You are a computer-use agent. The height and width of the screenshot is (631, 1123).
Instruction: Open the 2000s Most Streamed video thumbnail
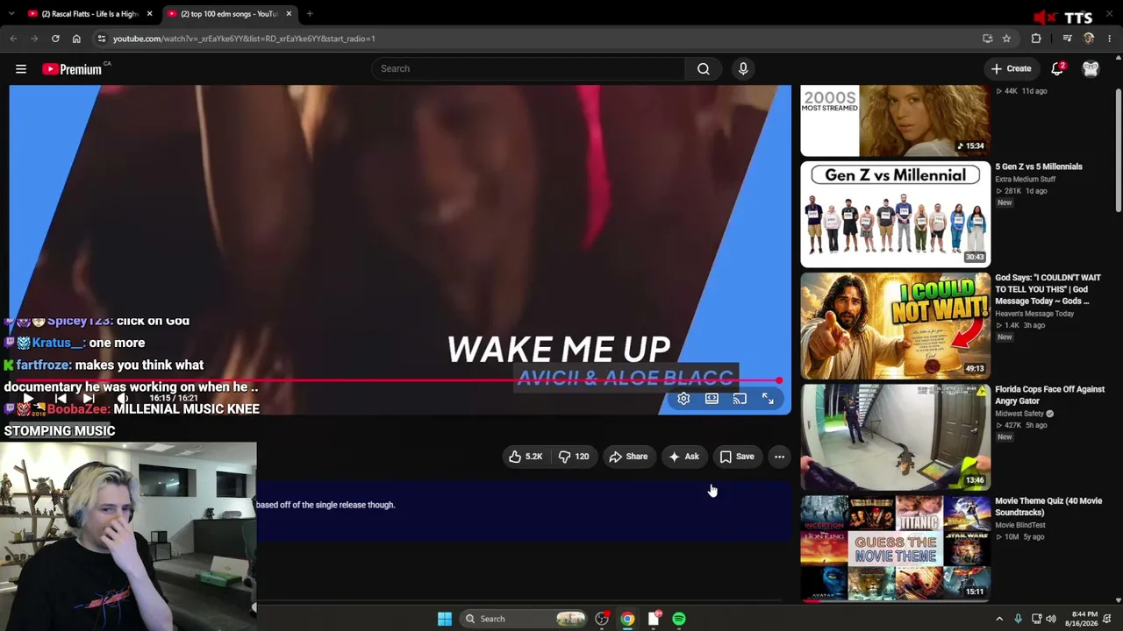(895, 121)
